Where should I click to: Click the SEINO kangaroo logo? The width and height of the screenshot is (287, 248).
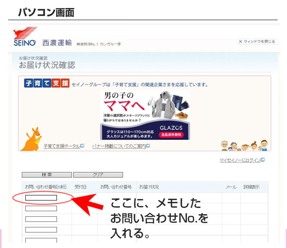point(25,34)
